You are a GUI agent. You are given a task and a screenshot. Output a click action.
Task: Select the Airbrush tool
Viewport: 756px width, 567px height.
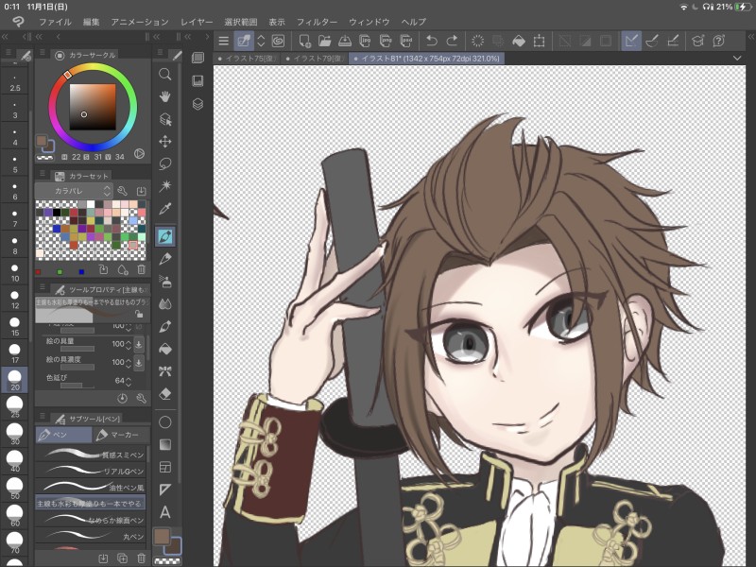(x=164, y=281)
